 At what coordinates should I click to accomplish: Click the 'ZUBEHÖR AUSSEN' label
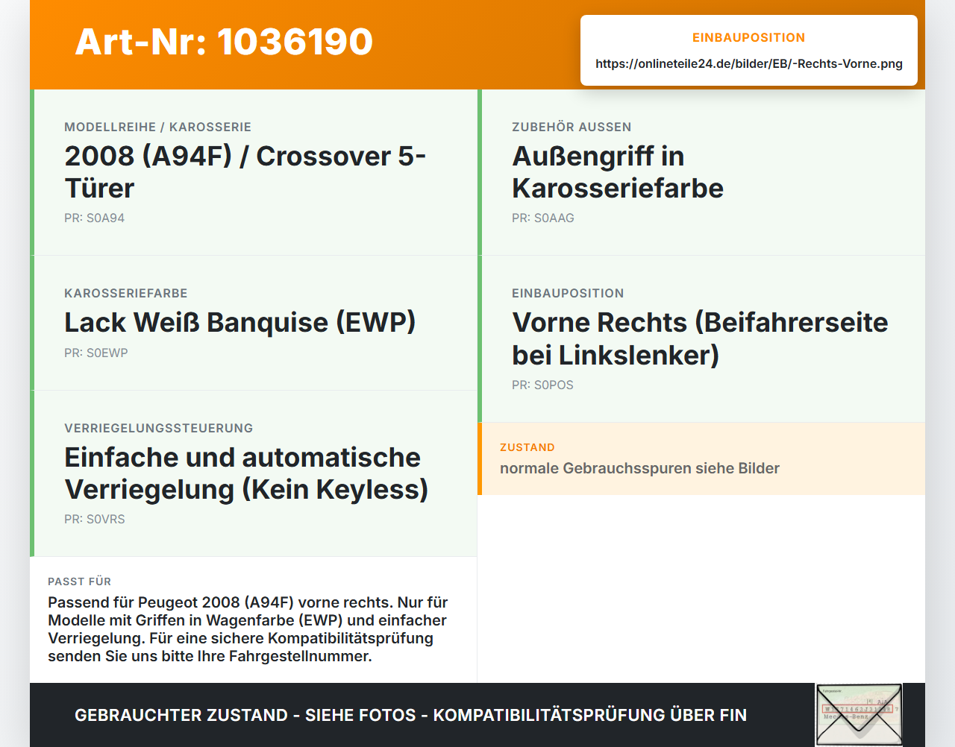point(572,127)
